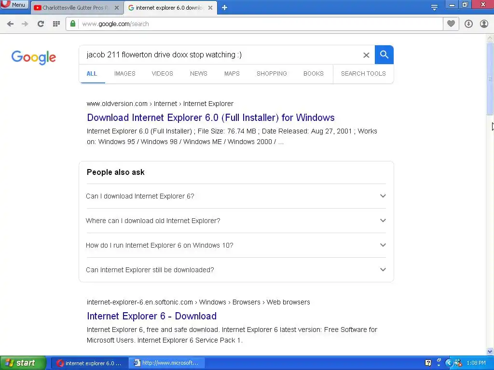Expand Where can I download old Internet Explorer?
Screen dimensions: 494x370
coord(236,221)
